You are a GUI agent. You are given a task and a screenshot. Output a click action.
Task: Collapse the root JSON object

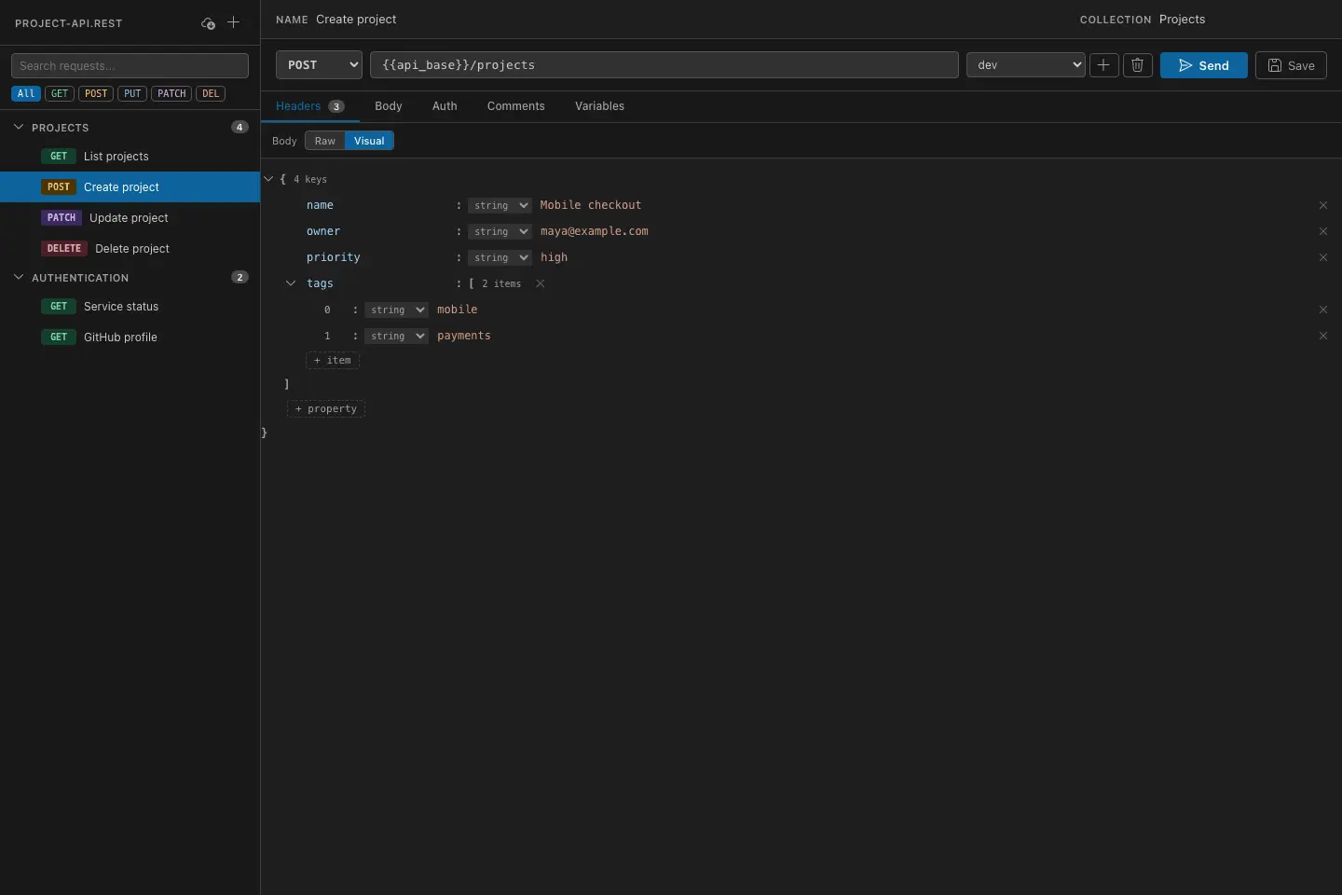tap(268, 179)
